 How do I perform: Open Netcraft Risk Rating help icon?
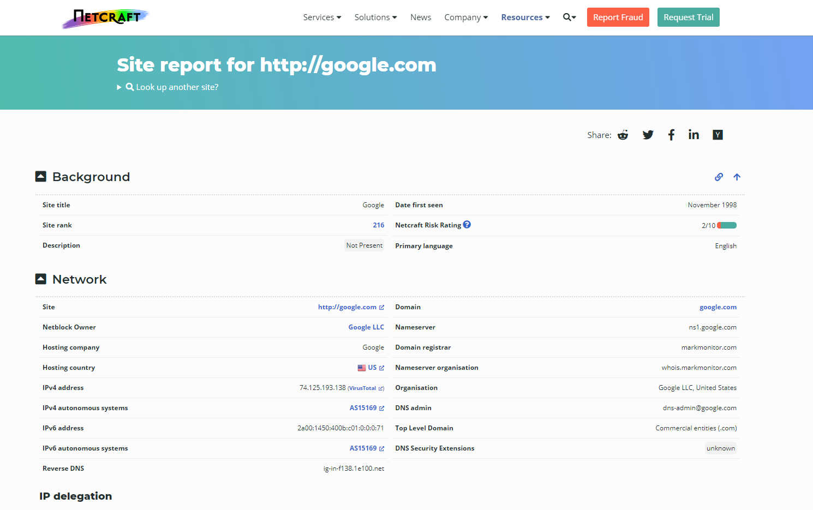tap(467, 225)
